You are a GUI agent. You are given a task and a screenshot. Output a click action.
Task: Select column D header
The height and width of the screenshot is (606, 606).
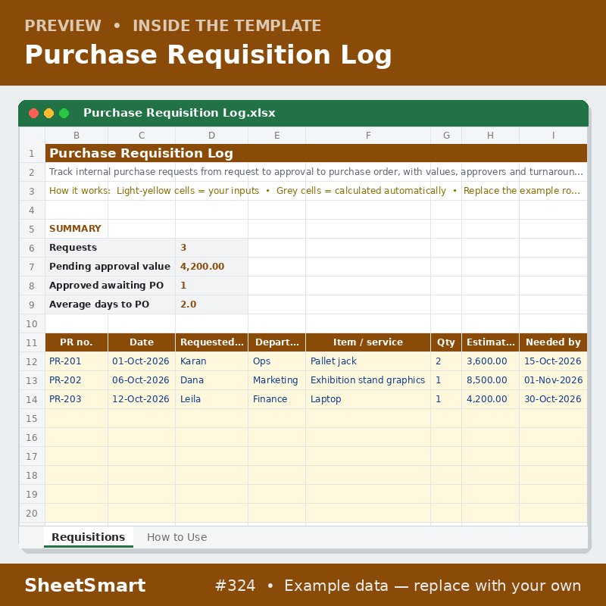pos(211,136)
